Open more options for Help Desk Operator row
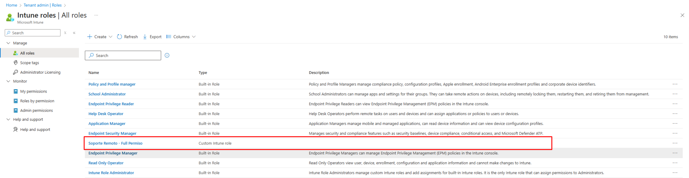Image resolution: width=689 pixels, height=178 pixels. coord(675,114)
